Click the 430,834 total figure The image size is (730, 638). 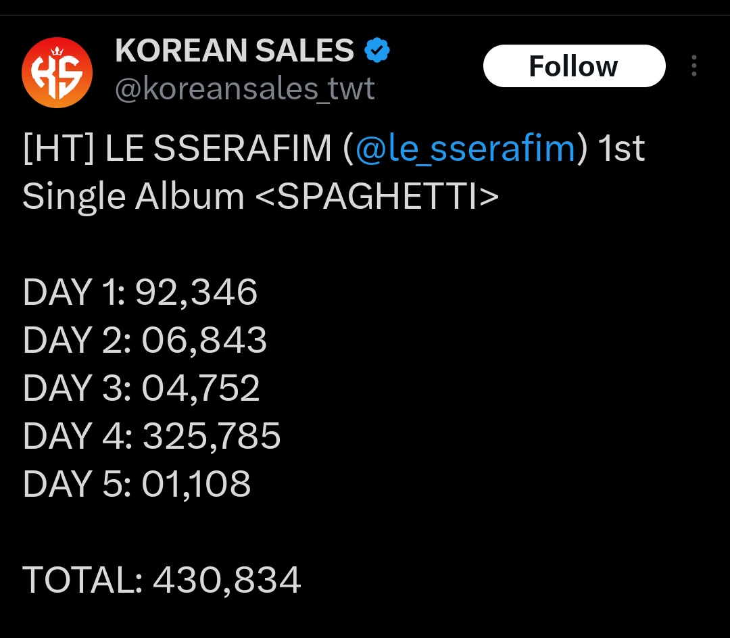(227, 581)
